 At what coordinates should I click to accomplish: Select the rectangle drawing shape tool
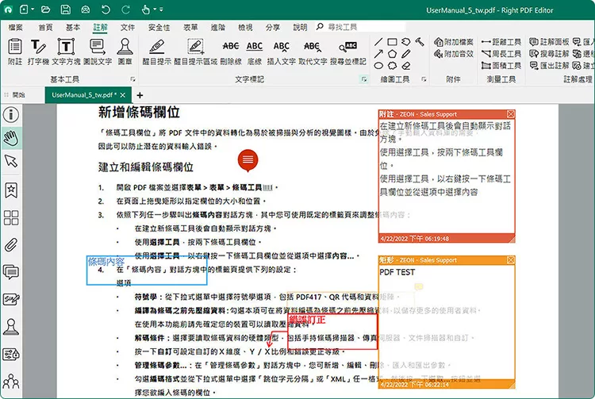pos(392,41)
